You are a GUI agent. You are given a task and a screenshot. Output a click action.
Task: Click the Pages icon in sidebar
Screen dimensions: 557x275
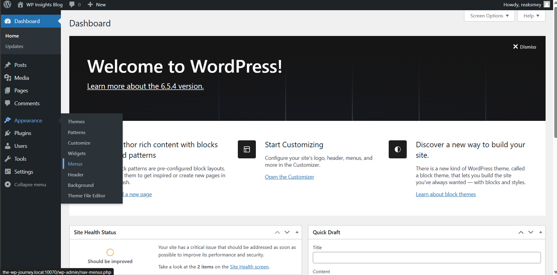pyautogui.click(x=8, y=91)
